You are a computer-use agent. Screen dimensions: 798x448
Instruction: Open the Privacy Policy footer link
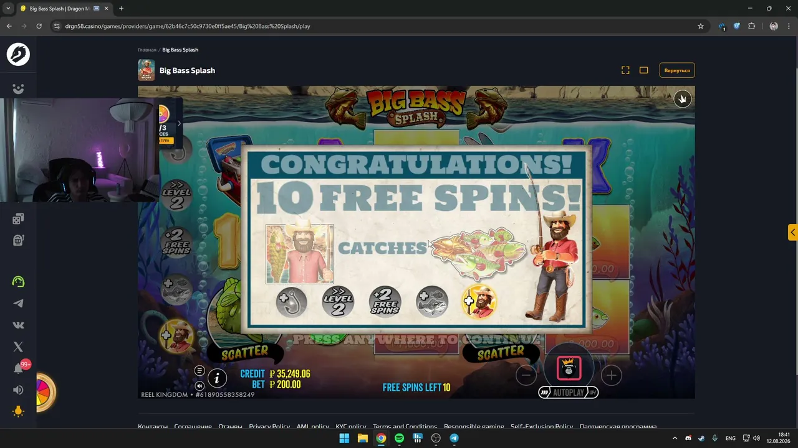pyautogui.click(x=269, y=427)
